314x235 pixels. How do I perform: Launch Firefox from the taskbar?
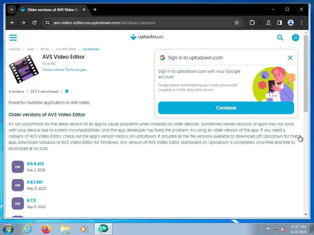click(46, 229)
